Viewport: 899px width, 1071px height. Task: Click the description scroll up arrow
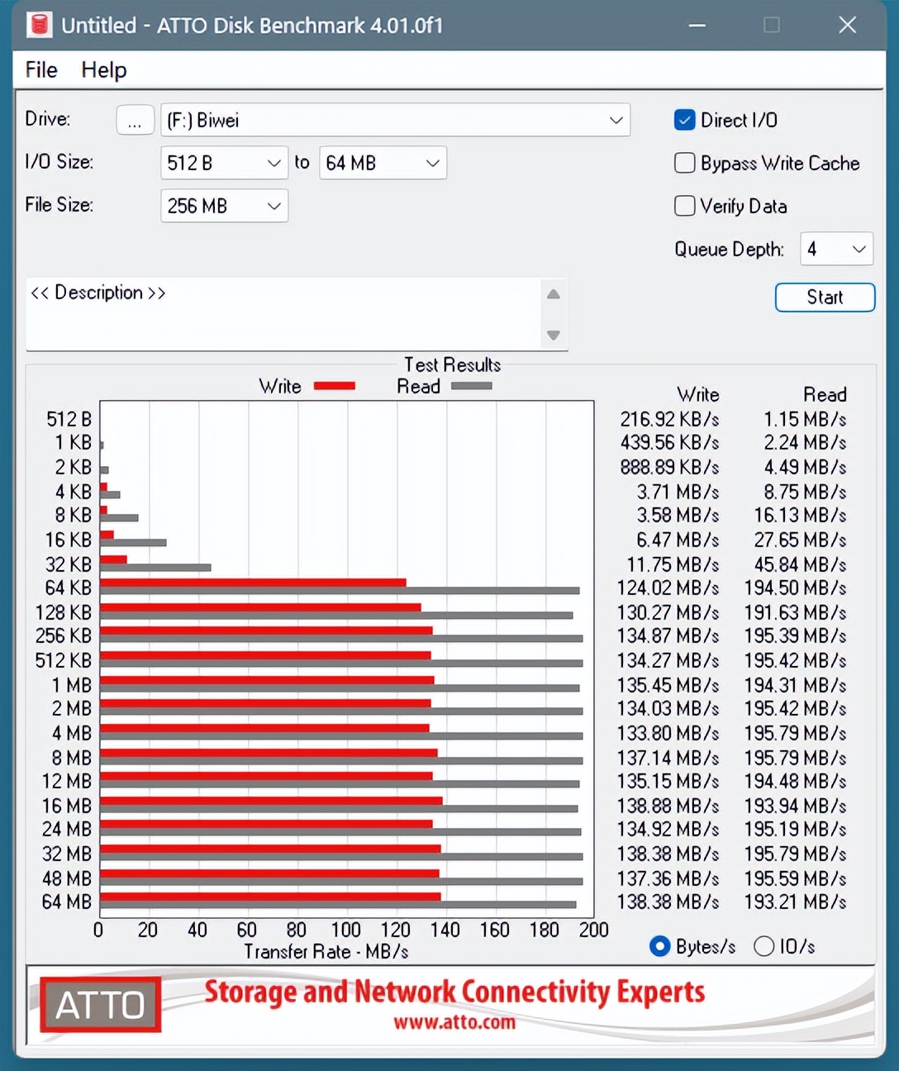[x=554, y=294]
